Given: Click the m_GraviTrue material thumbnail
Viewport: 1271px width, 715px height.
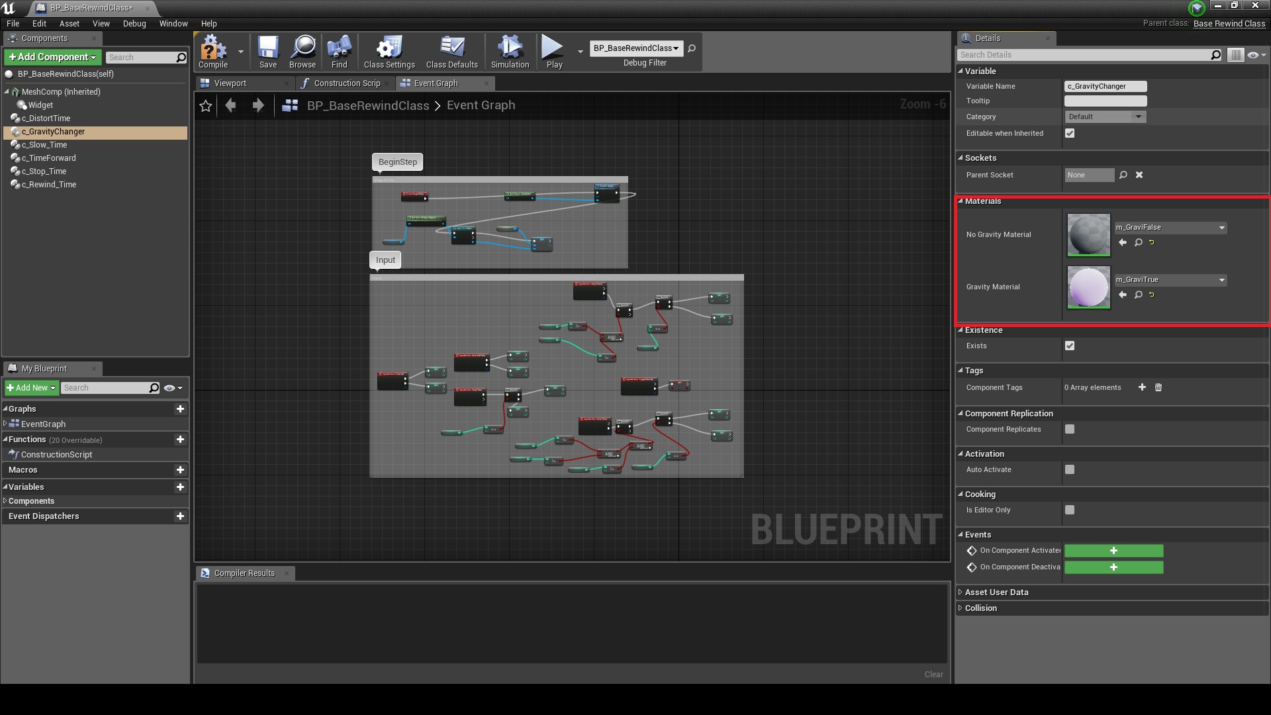Looking at the screenshot, I should (1088, 287).
